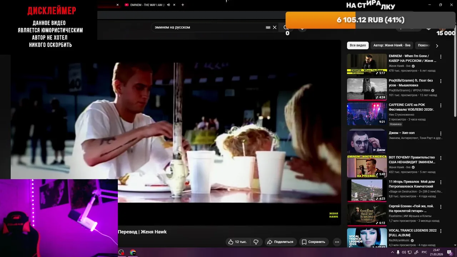Open the first app icon on the taskbar
Viewport: 457px width, 257px height.
point(121,252)
